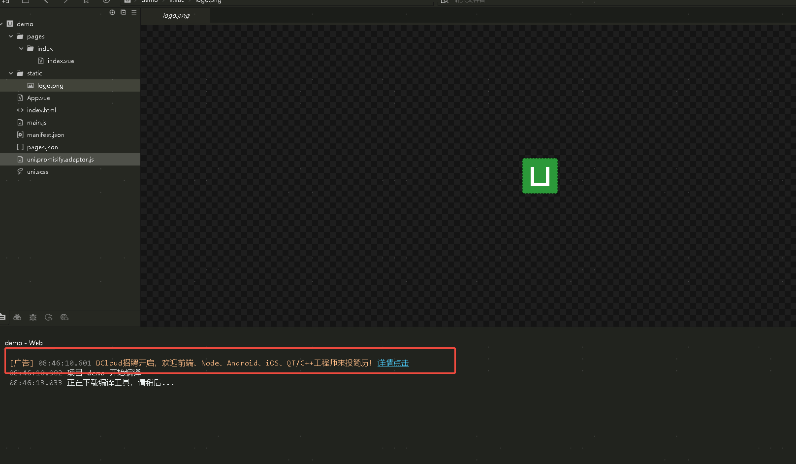
Task: Click the index.vue file icon
Action: point(41,61)
